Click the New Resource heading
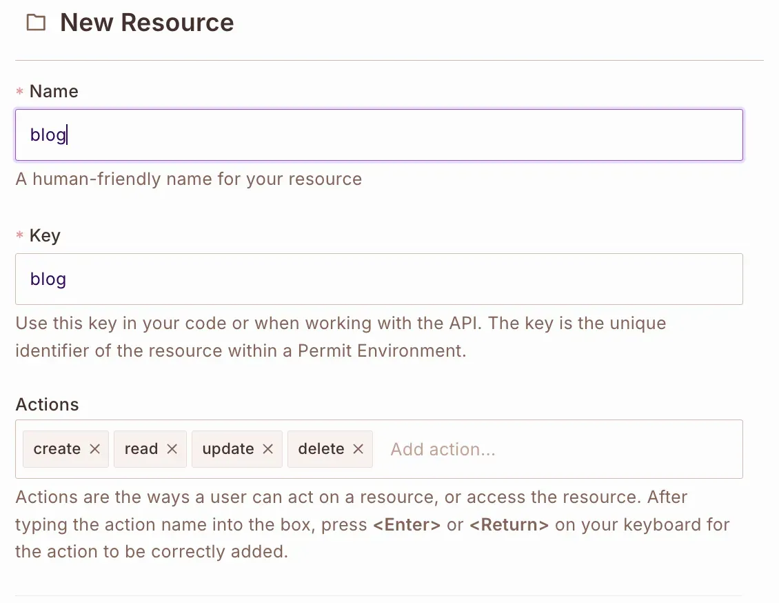This screenshot has height=603, width=779. point(147,23)
